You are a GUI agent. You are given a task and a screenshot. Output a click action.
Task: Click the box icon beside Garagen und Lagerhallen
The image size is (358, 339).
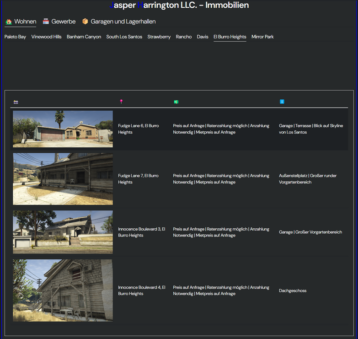(85, 21)
